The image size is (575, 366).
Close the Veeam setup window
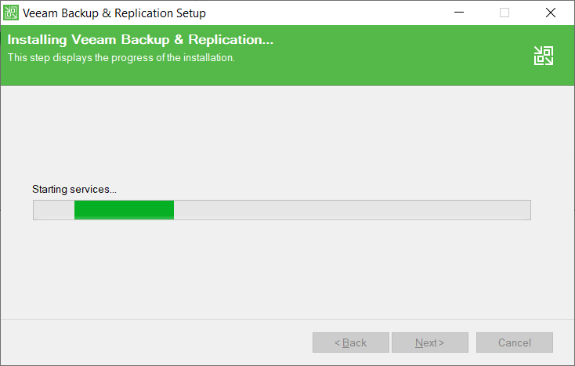pos(551,13)
